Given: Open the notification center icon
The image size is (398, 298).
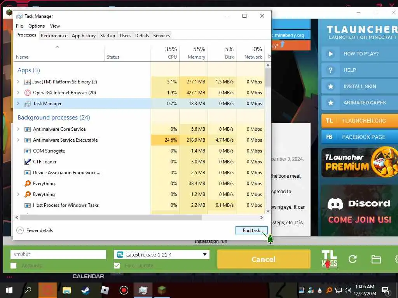Looking at the screenshot, I should tap(386, 290).
